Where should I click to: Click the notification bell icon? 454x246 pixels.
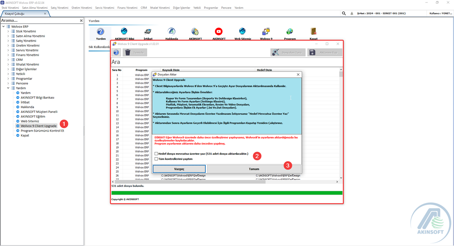click(x=352, y=13)
